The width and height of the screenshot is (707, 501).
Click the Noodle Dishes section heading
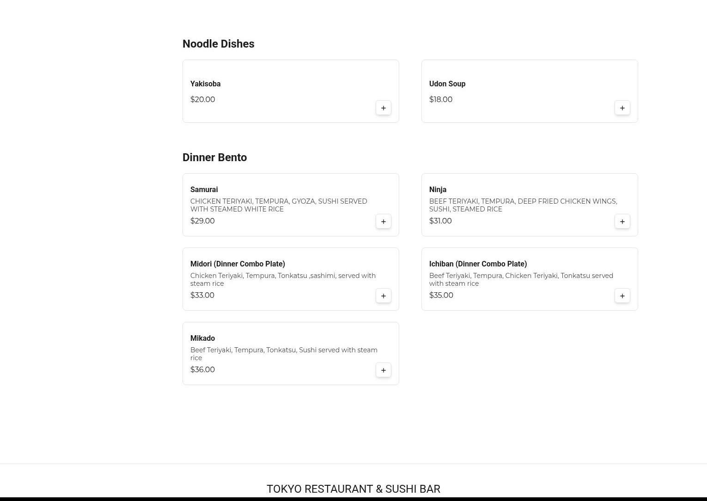tap(218, 44)
